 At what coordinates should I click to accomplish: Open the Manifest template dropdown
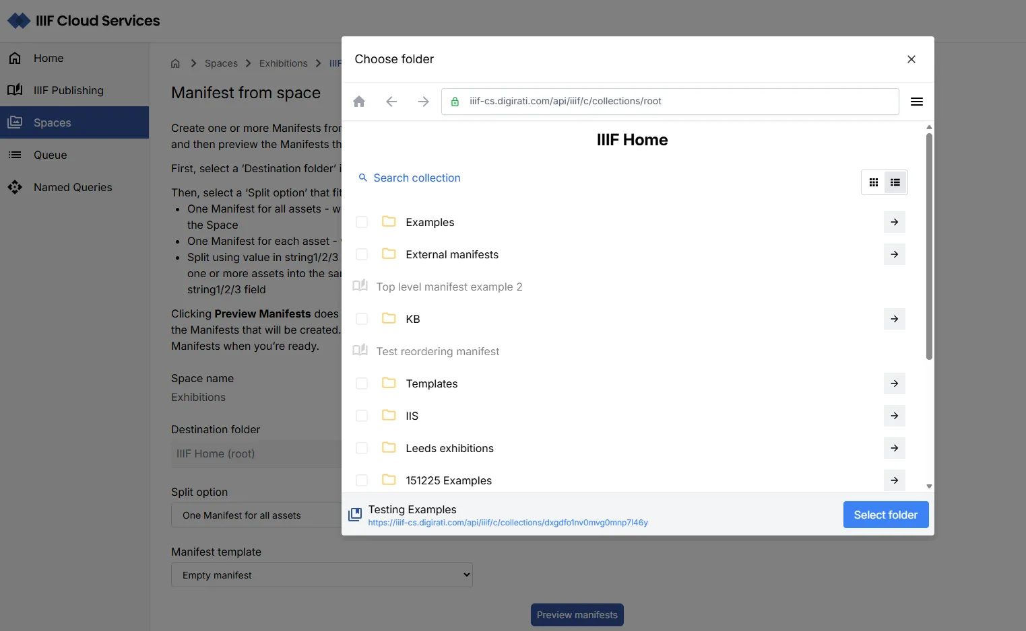point(322,575)
